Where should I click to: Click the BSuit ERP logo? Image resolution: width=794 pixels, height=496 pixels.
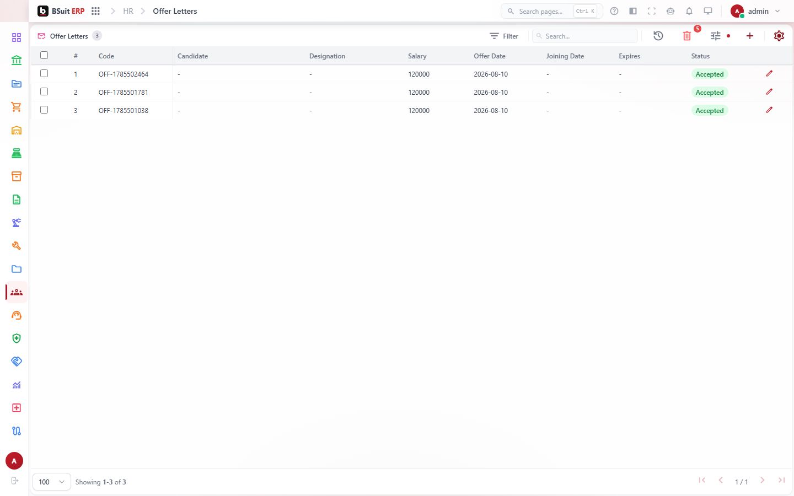[61, 11]
